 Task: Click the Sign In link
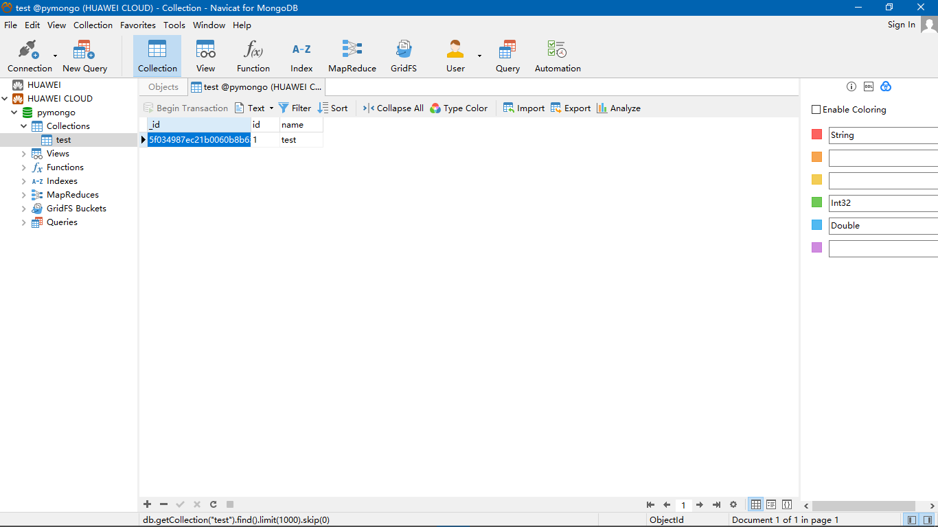pos(901,25)
